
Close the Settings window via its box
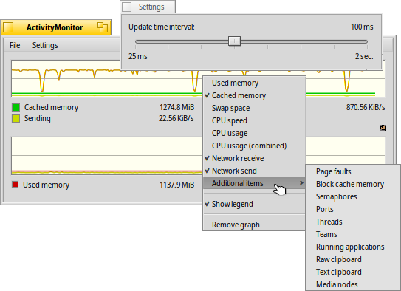(x=126, y=7)
